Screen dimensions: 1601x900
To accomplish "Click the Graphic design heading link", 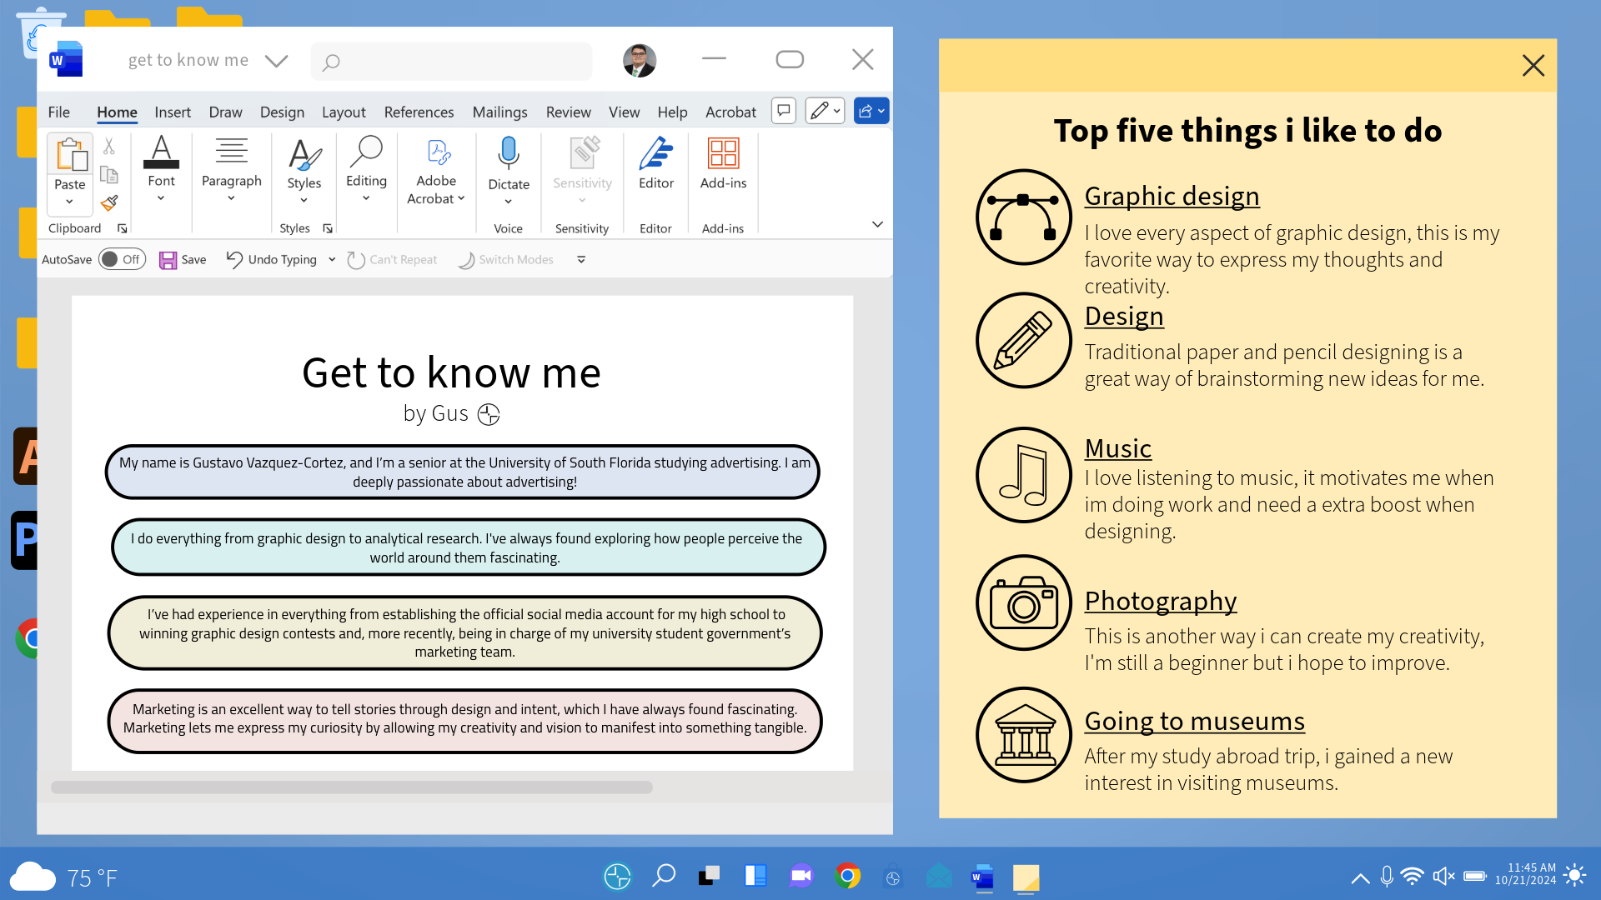I will pyautogui.click(x=1172, y=196).
